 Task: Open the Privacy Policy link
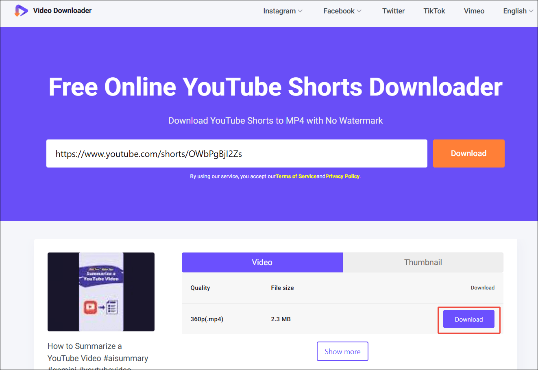pos(342,176)
